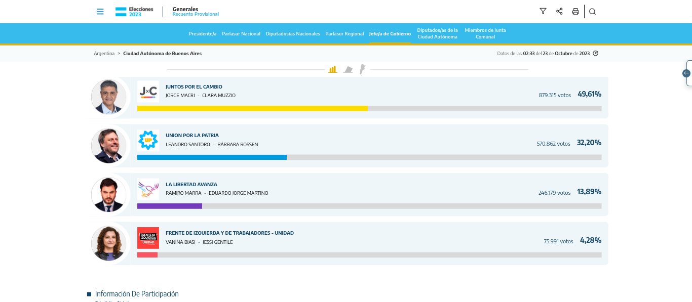The height and width of the screenshot is (302, 692).
Task: Switch to Diputados/as Nacionales tab
Action: point(293,34)
